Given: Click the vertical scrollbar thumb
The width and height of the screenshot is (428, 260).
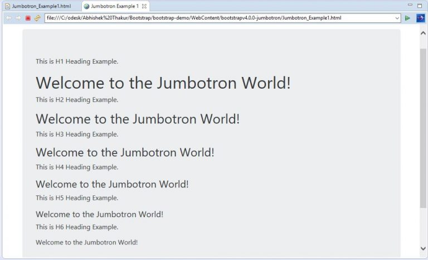Looking at the screenshot, I should (423, 128).
